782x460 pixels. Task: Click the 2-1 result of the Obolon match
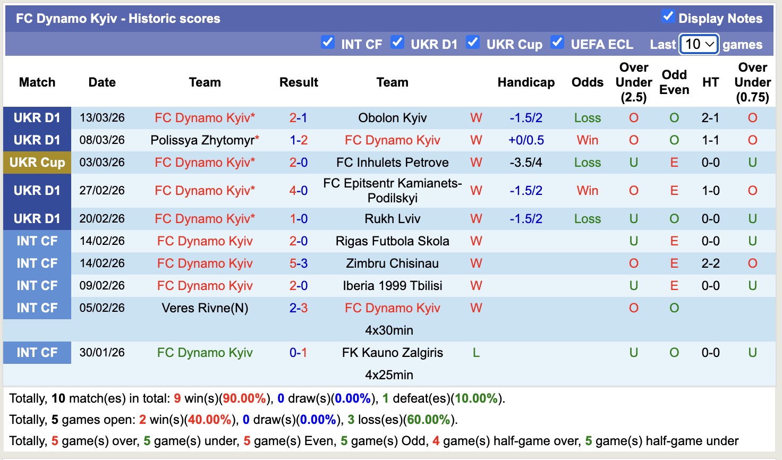click(299, 117)
